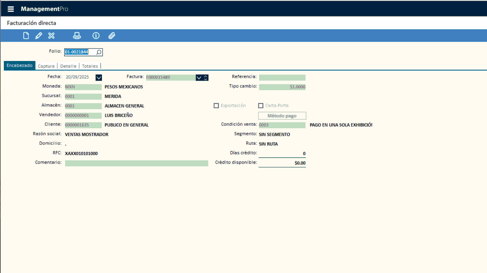Click the print icon
487x273 pixels.
(77, 36)
